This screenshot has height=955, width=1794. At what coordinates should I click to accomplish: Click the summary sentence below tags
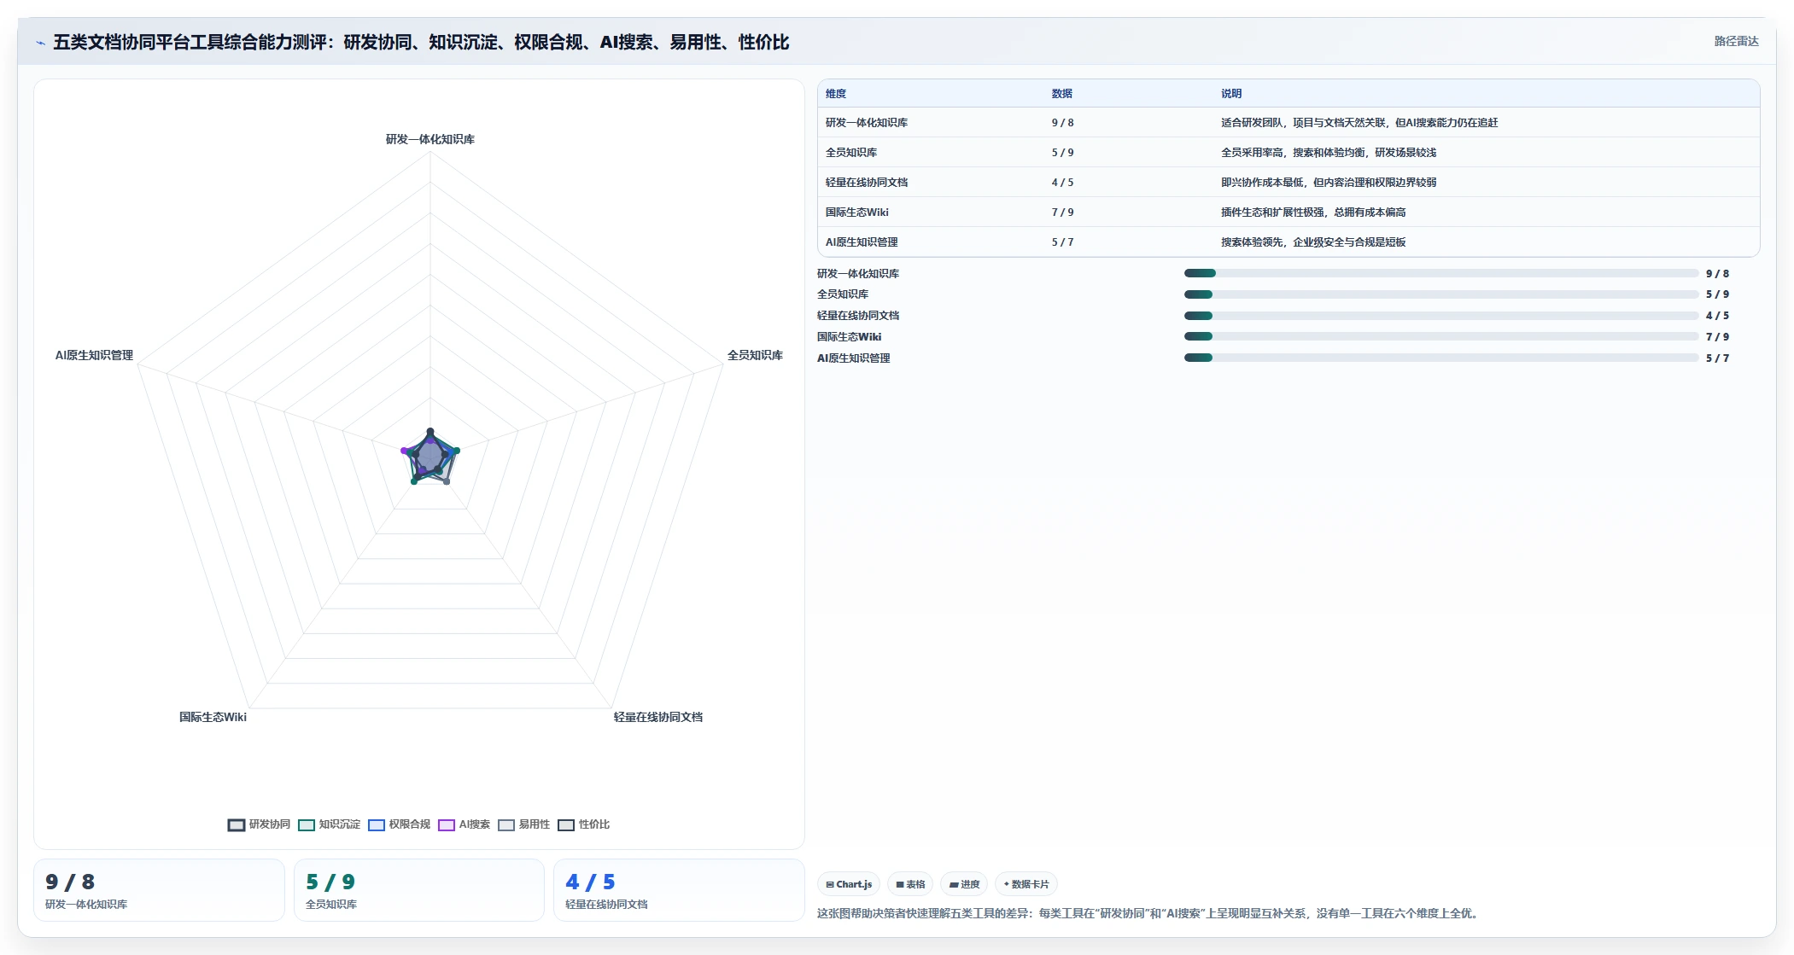pyautogui.click(x=1149, y=913)
